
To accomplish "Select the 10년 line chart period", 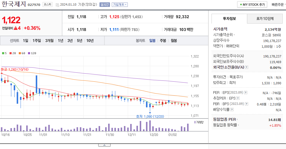I will [90, 41].
